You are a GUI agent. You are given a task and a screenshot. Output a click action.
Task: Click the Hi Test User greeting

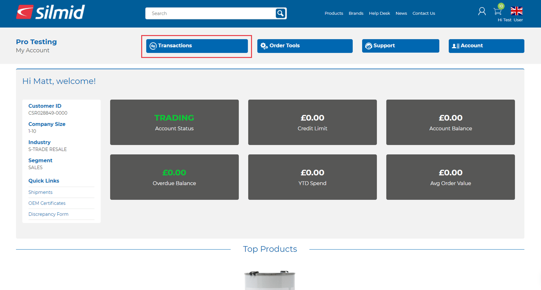[x=510, y=20]
